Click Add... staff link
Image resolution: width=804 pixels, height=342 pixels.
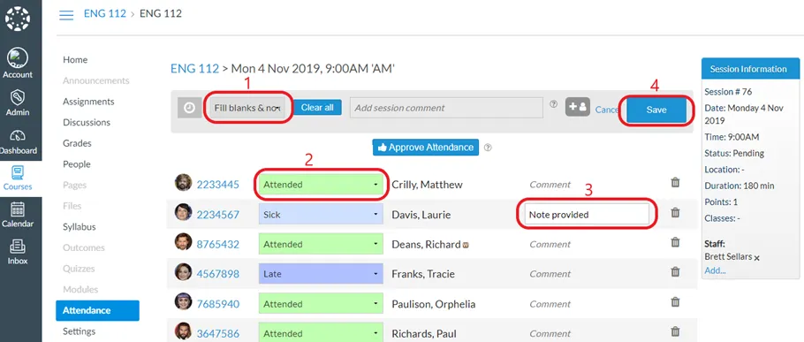pos(716,270)
